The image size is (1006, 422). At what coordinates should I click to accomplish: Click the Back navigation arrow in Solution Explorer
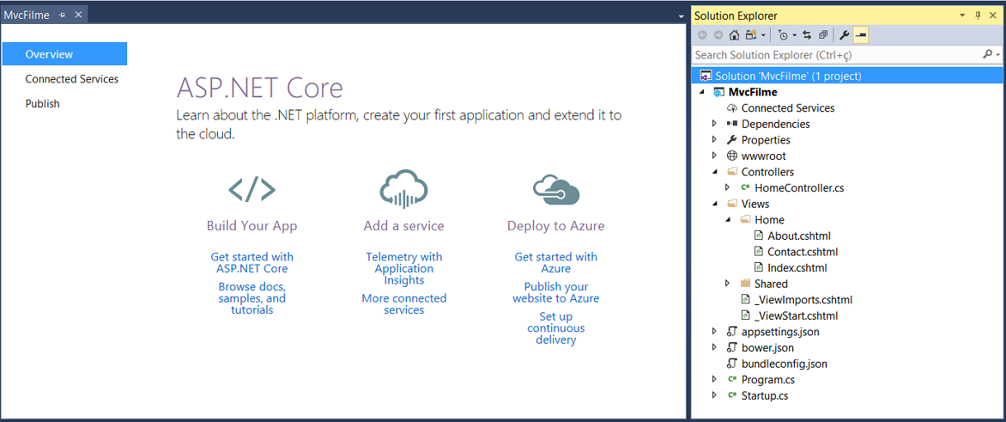pos(702,35)
